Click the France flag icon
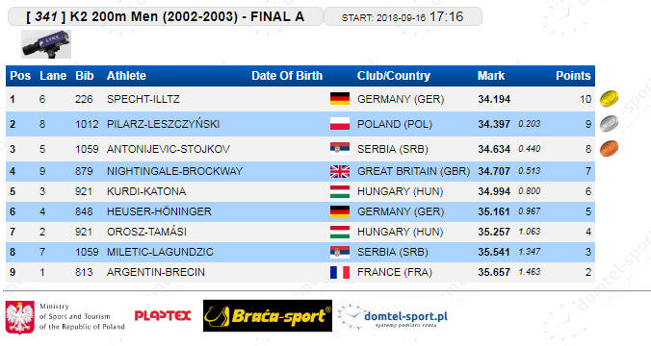 pyautogui.click(x=340, y=272)
